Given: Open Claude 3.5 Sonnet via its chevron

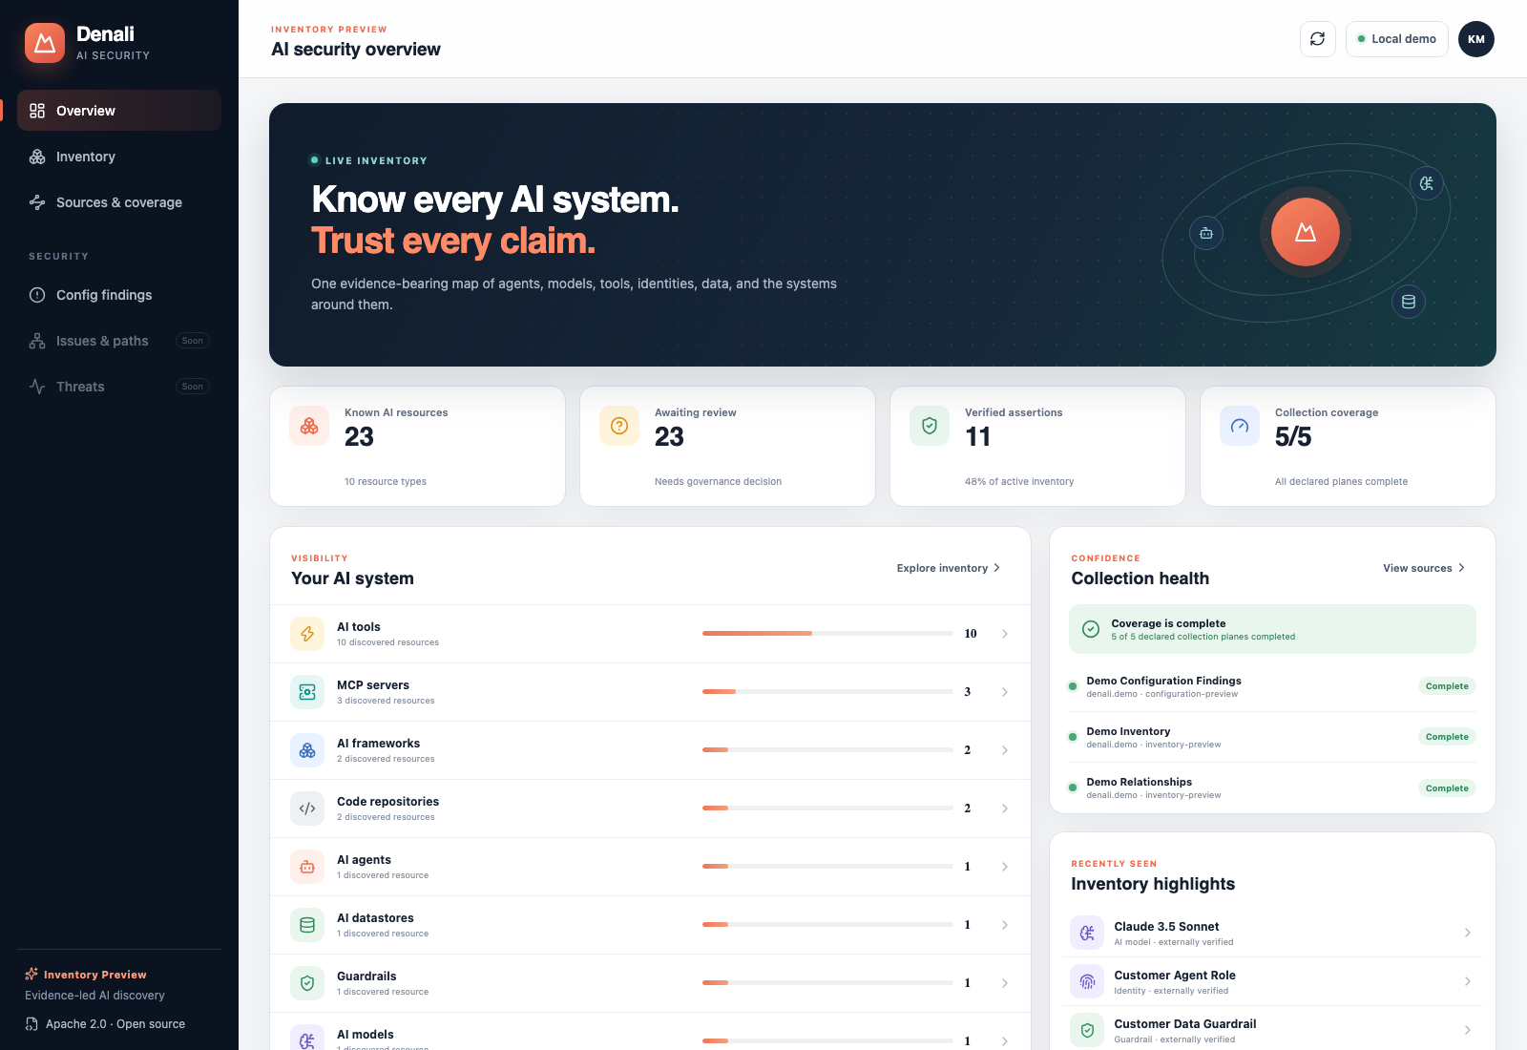Looking at the screenshot, I should [1468, 933].
